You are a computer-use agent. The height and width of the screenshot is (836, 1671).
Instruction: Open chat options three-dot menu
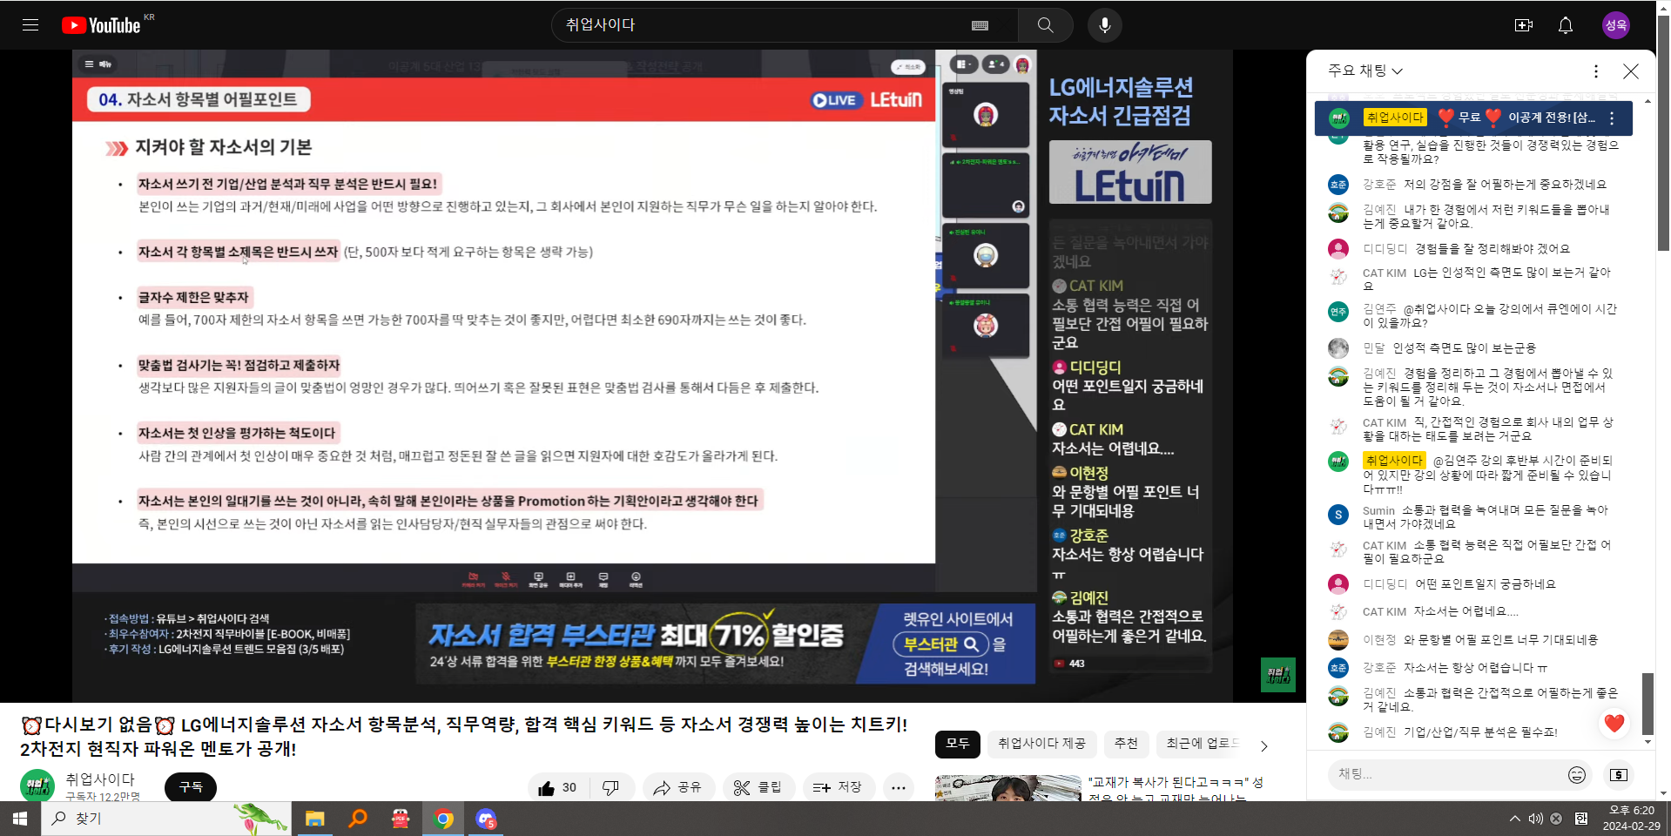(x=1595, y=71)
